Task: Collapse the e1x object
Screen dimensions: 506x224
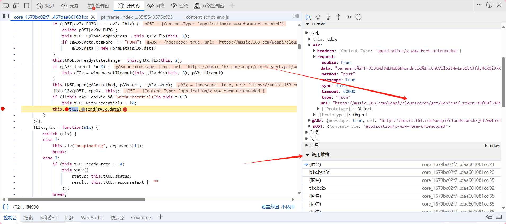Action: [309, 45]
